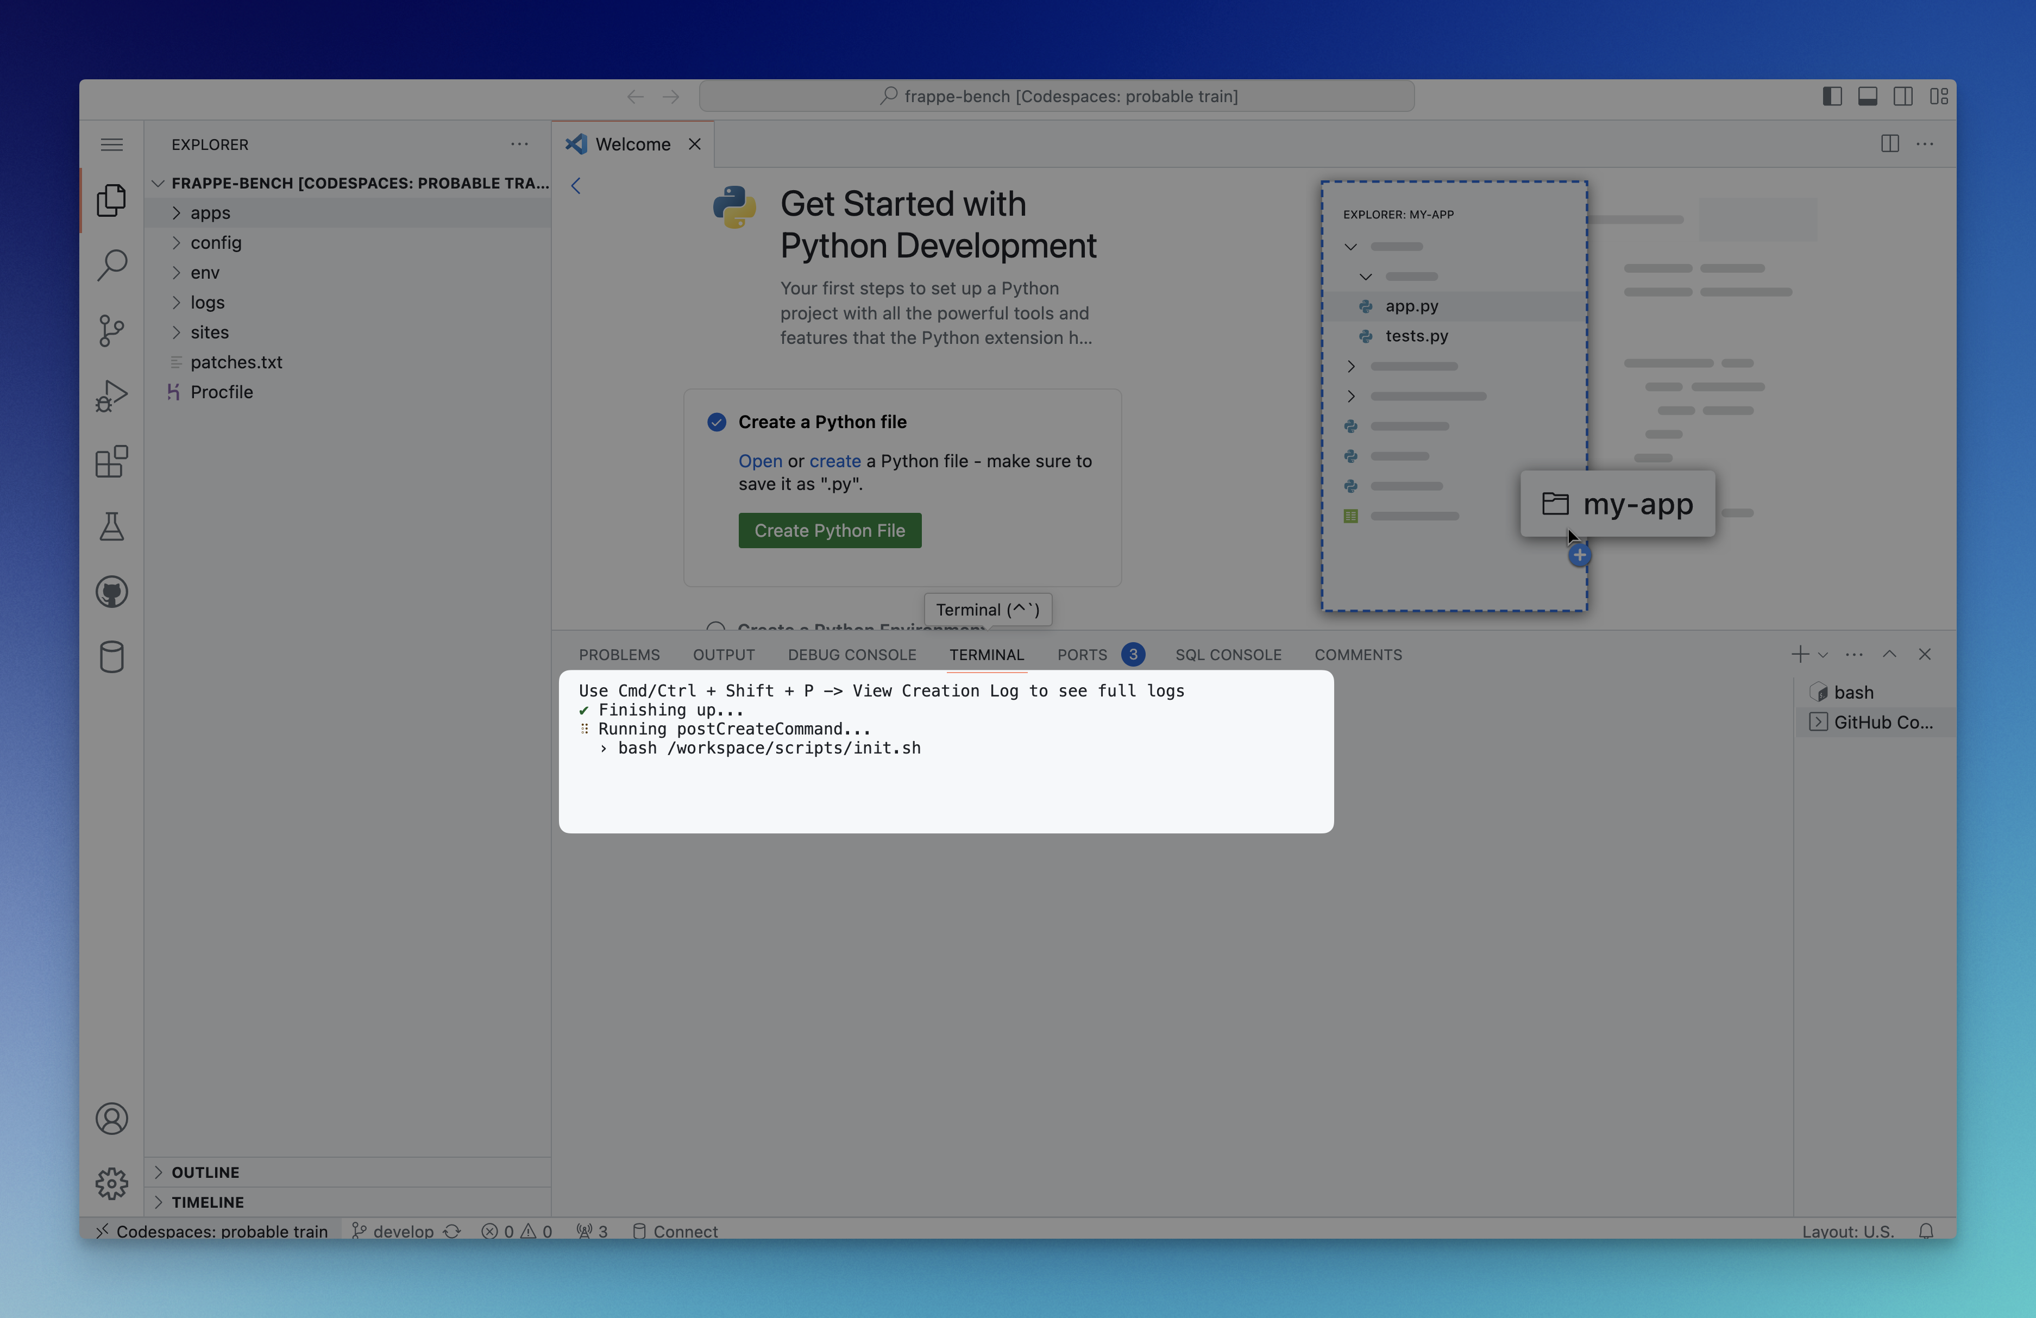Open the editor More Actions ellipsis
This screenshot has height=1318, width=2036.
pos(1925,143)
